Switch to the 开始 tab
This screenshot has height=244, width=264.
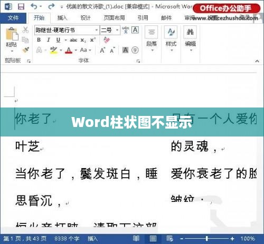point(39,18)
